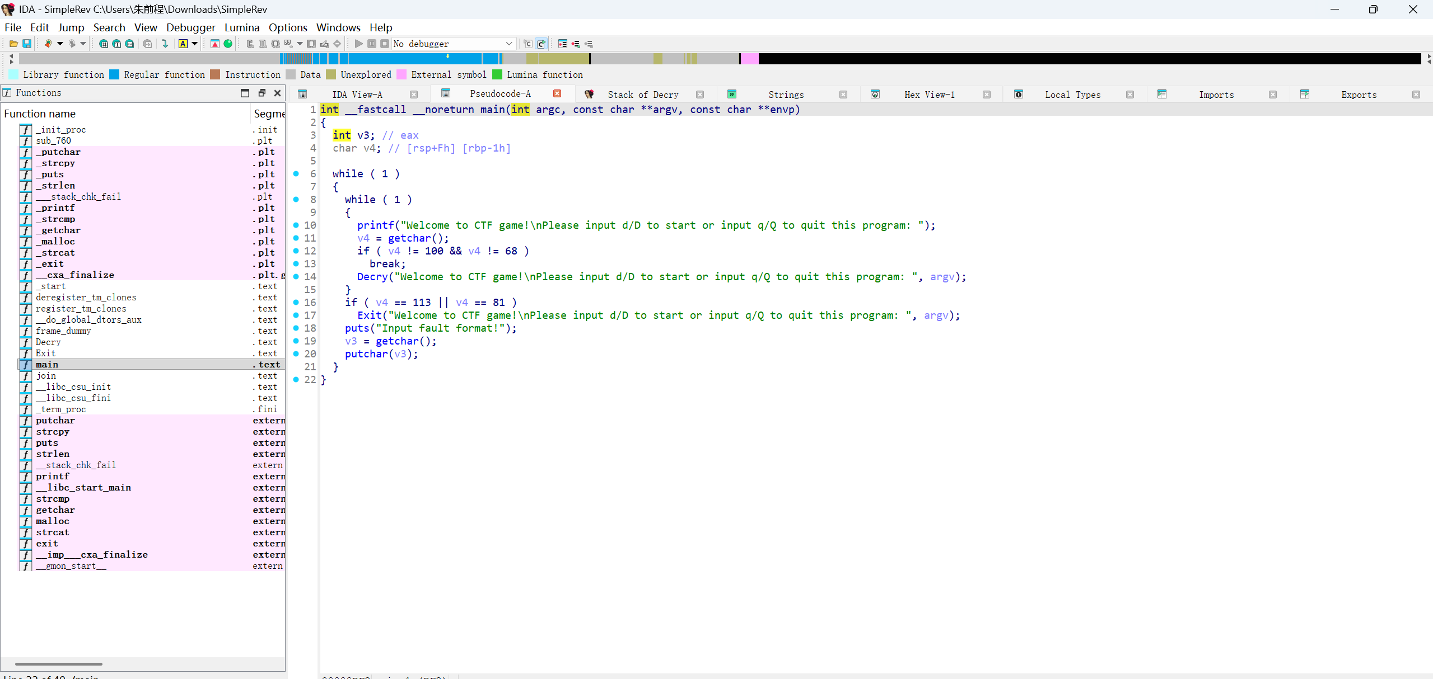
Task: Click the Open file toolbar icon
Action: click(x=13, y=44)
